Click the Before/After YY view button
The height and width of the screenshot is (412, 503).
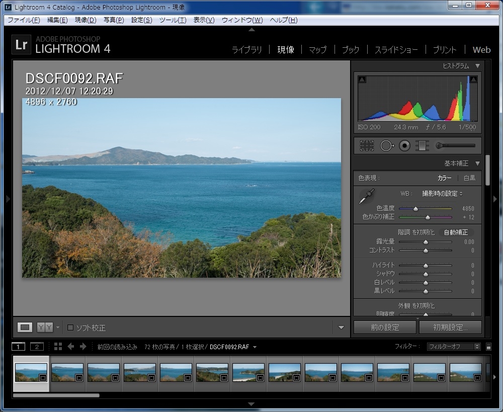45,327
